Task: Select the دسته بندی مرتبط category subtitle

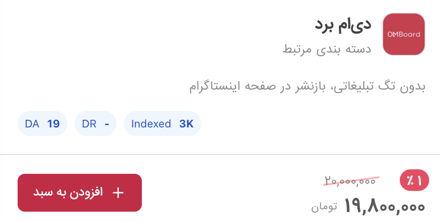Action: click(327, 49)
